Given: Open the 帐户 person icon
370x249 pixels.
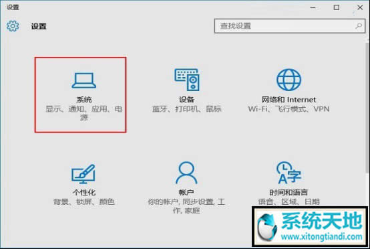Looking at the screenshot, I should (x=186, y=173).
